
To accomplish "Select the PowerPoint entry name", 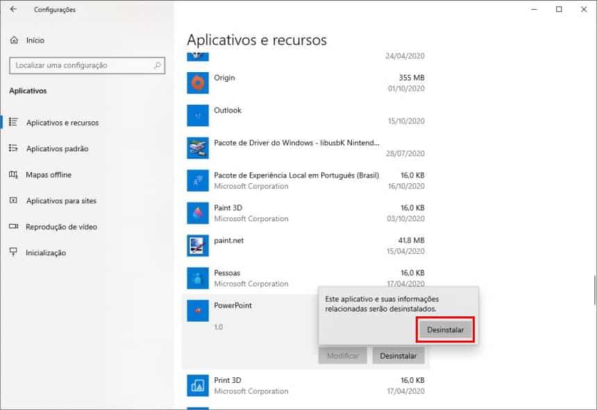I will click(233, 305).
